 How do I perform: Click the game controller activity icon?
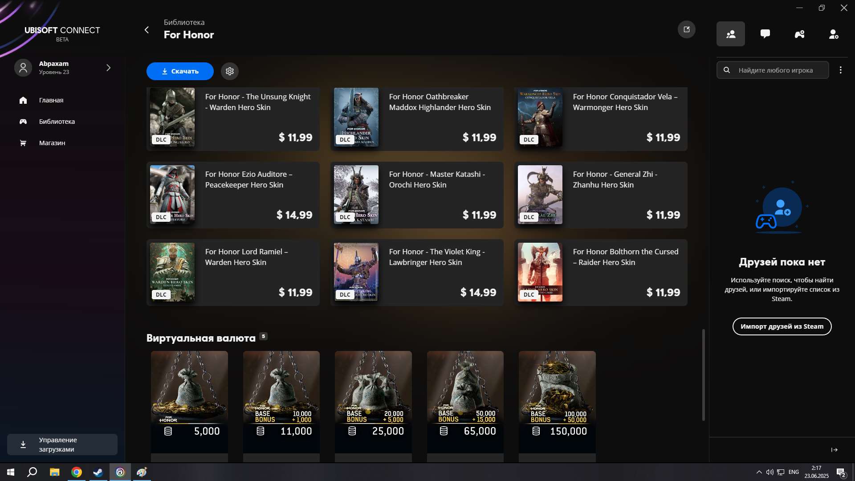[799, 34]
